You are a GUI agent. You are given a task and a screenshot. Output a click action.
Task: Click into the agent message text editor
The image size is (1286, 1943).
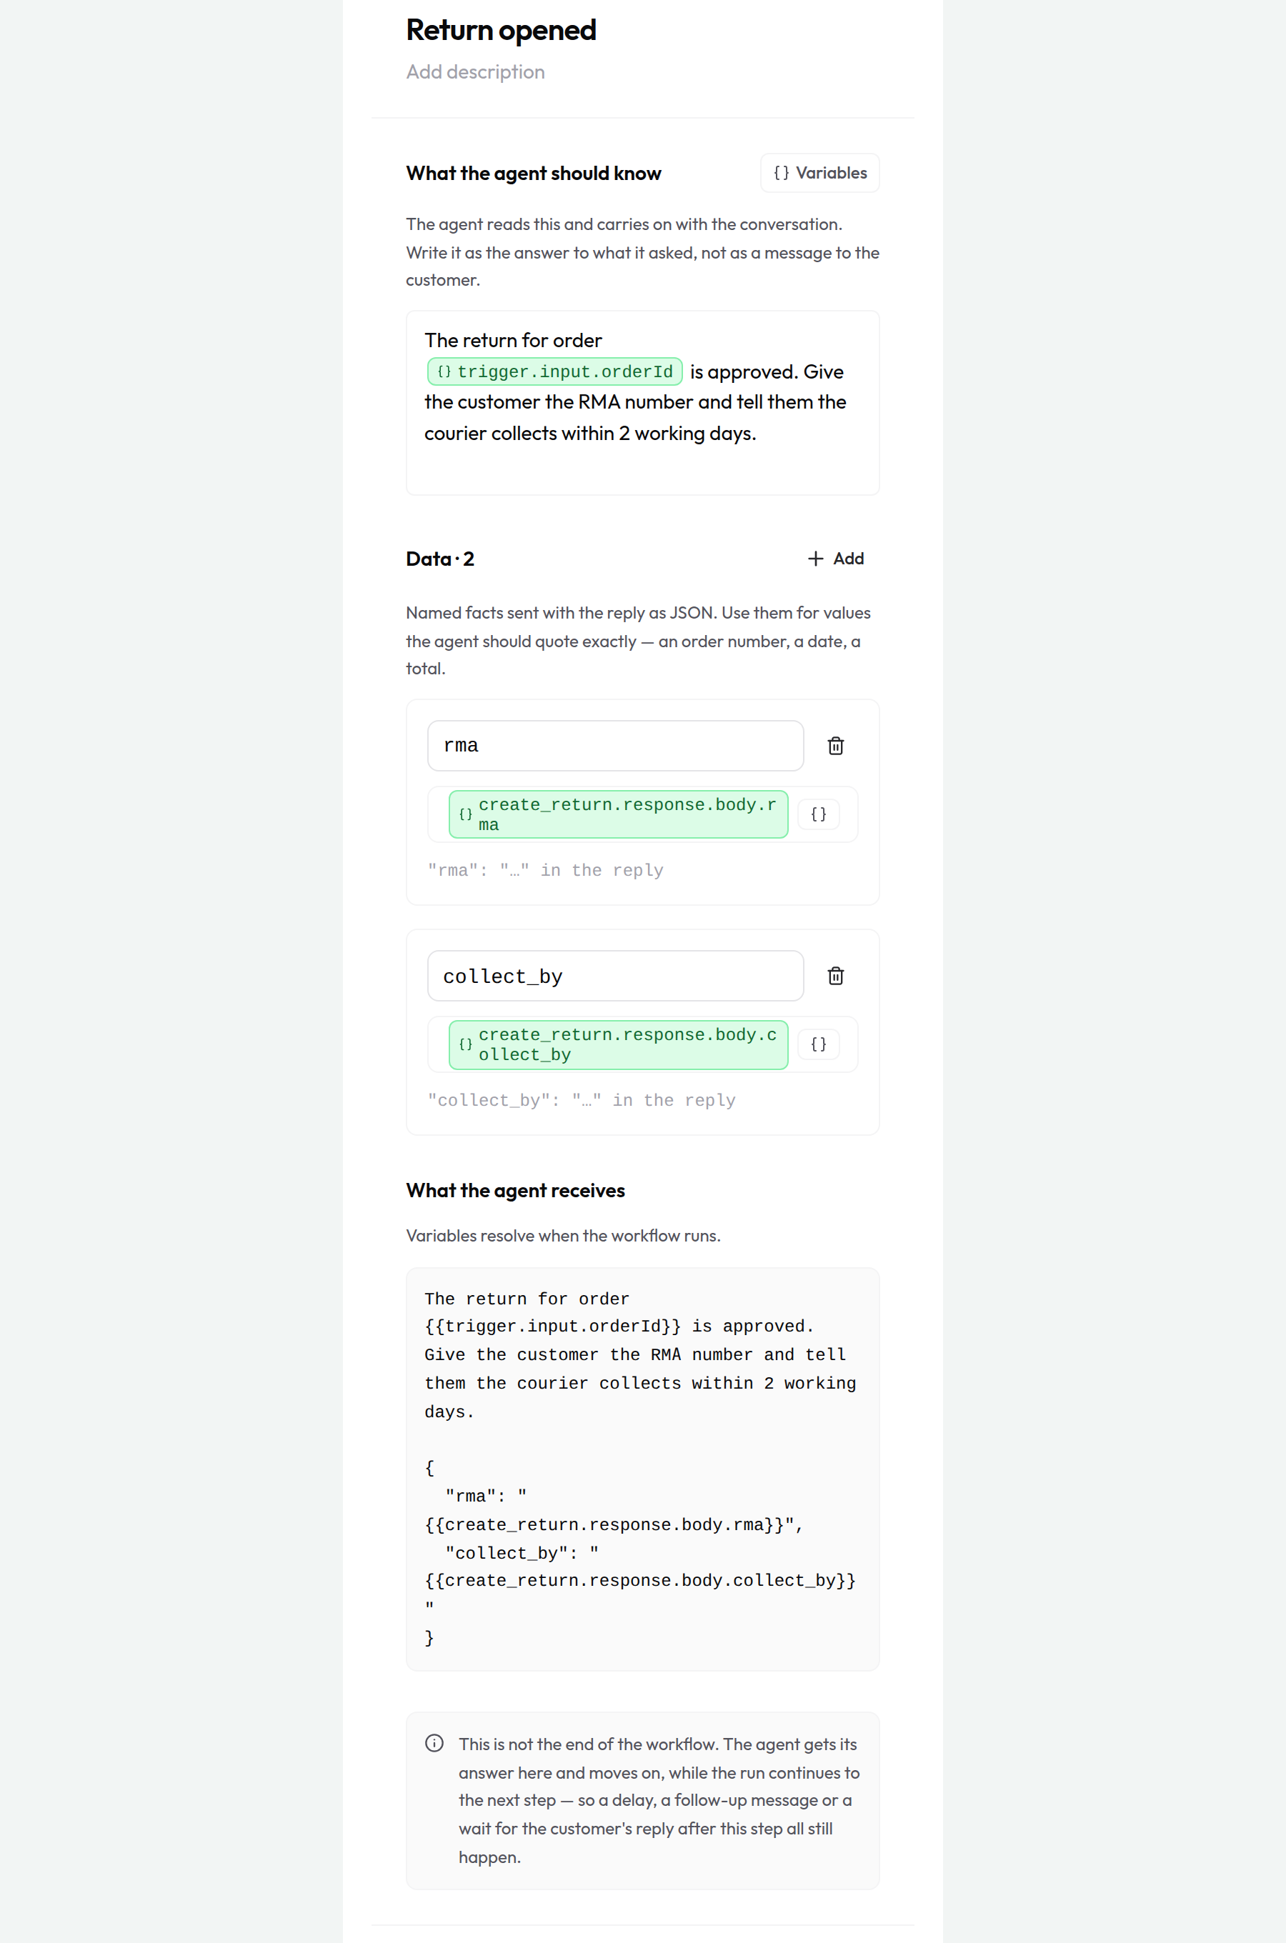click(642, 403)
